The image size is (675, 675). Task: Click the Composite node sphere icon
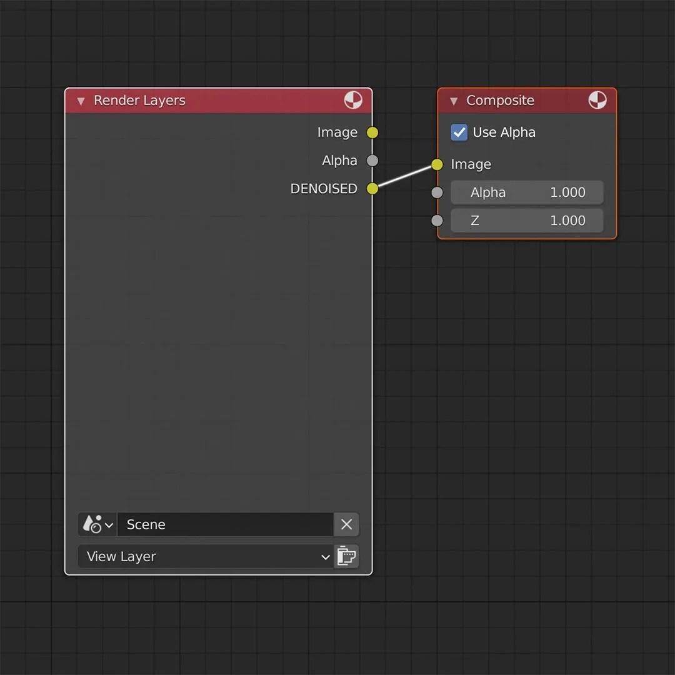(597, 100)
